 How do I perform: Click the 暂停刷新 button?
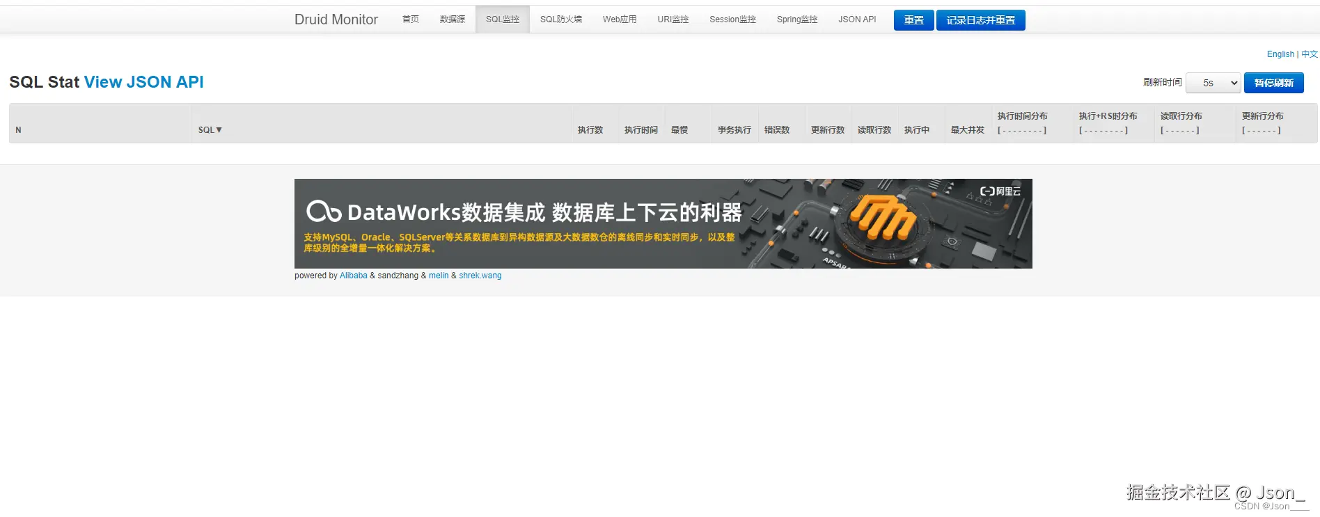tap(1273, 83)
